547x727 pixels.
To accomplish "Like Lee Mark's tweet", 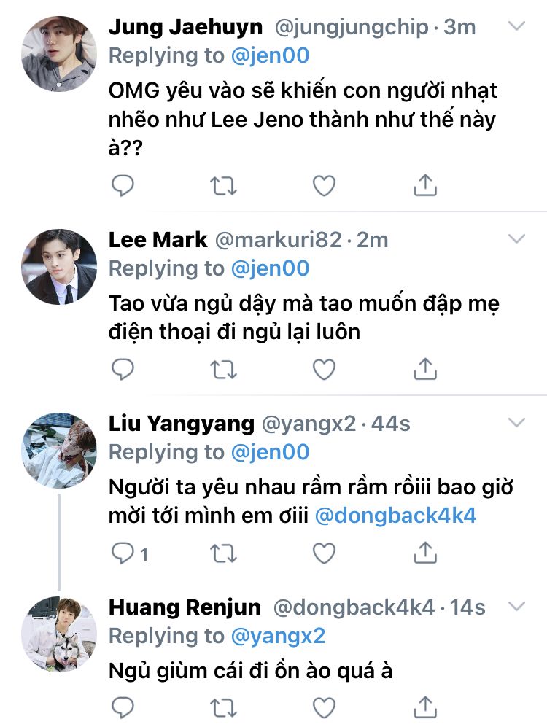I will click(323, 370).
